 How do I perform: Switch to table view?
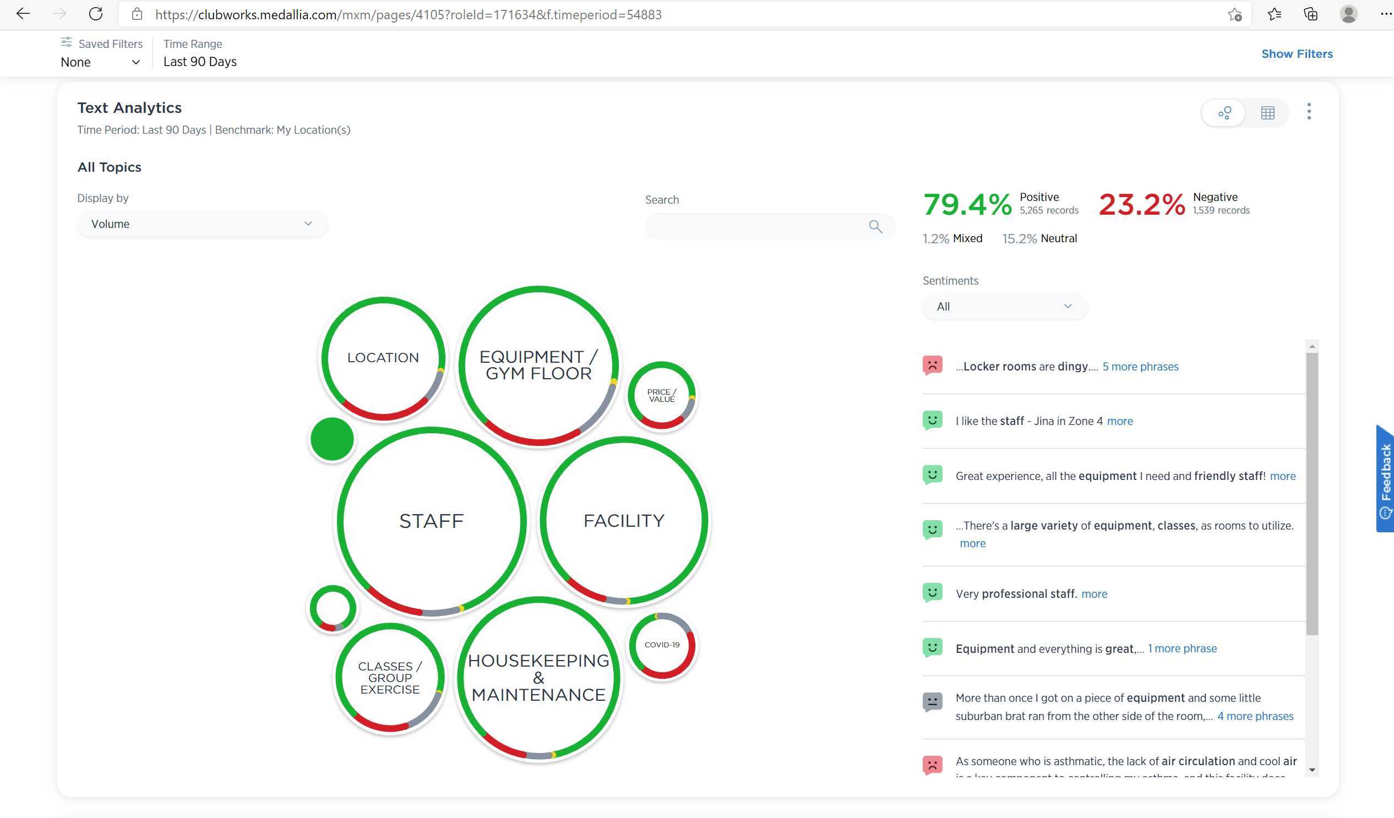click(1267, 113)
